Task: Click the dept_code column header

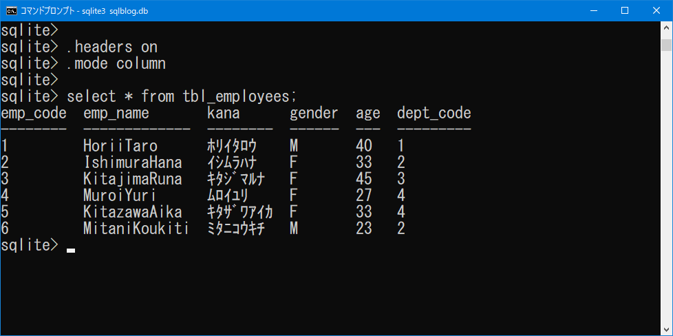Action: pyautogui.click(x=434, y=113)
